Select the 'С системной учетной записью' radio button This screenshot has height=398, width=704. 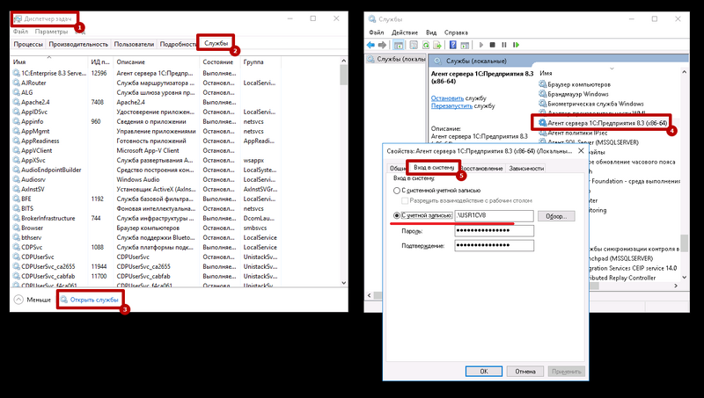tap(397, 191)
